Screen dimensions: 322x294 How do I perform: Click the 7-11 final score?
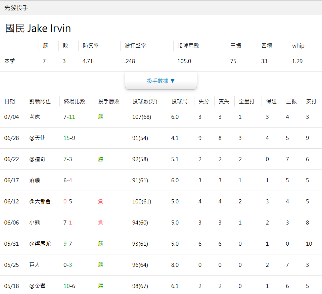[x=69, y=117]
